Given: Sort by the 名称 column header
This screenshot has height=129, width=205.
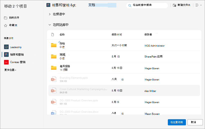Looking at the screenshot, I should click(62, 35).
